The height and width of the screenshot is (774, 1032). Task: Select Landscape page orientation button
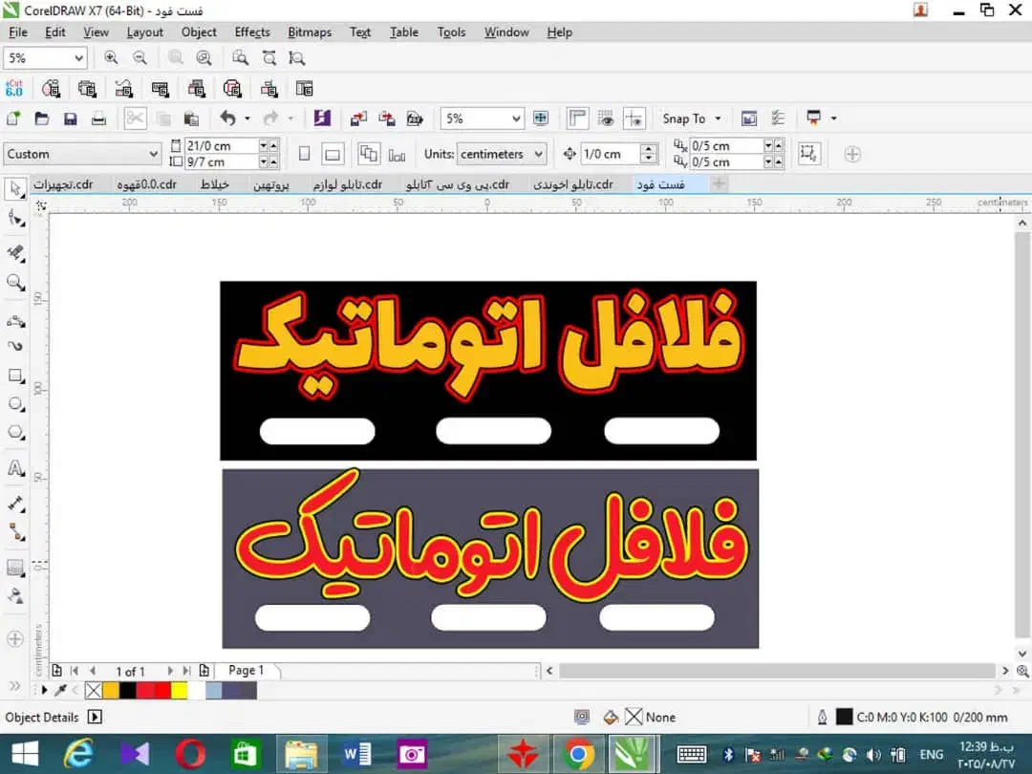click(333, 154)
